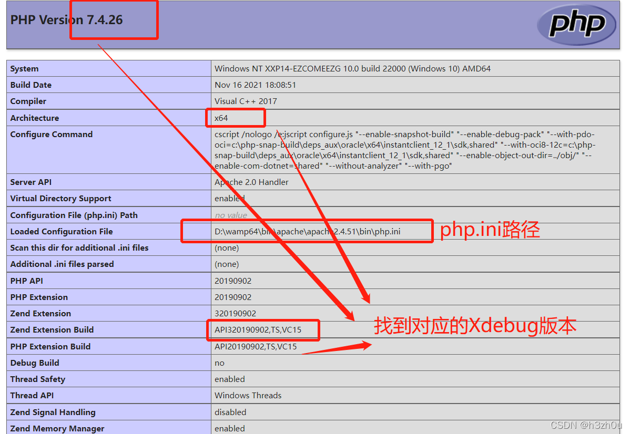Select the PHP Extension value 20190902

tap(233, 297)
